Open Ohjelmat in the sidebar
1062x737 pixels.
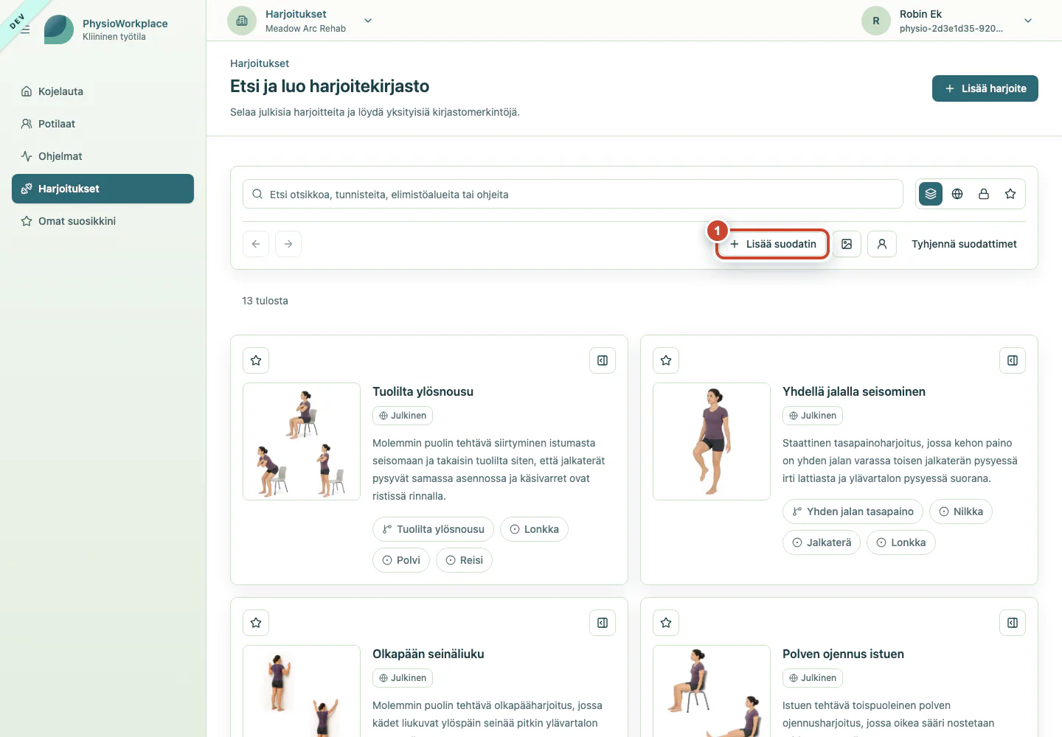(103, 156)
